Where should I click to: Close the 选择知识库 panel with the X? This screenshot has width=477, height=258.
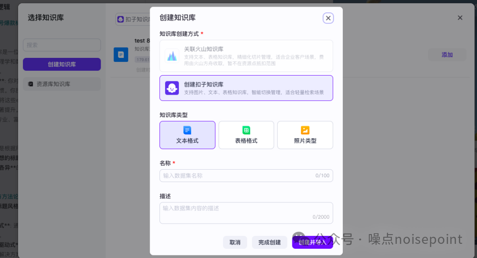(460, 18)
